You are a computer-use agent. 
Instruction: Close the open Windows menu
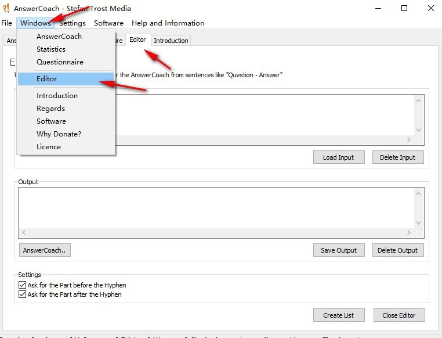click(x=35, y=23)
